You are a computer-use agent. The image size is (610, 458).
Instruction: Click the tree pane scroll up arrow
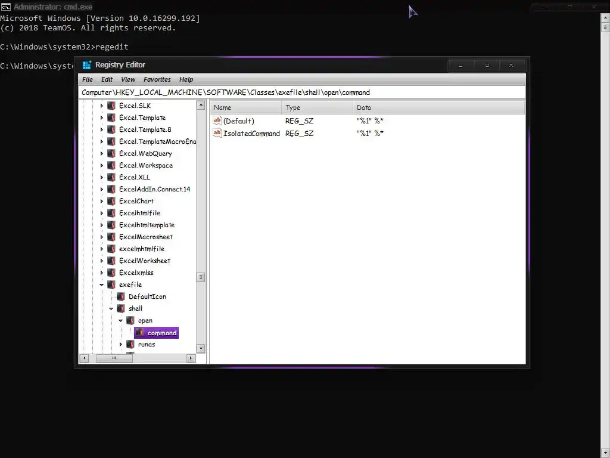point(201,105)
